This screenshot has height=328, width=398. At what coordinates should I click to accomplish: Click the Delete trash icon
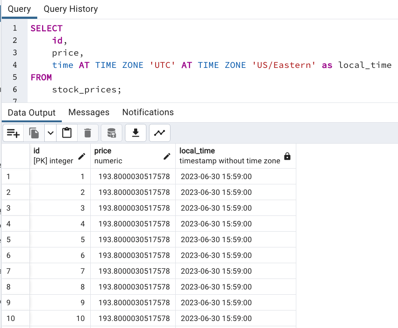(x=88, y=133)
